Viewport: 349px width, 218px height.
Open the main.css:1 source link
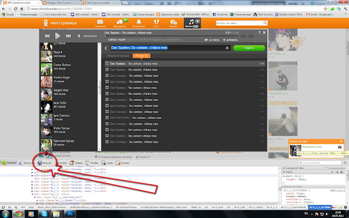(x=338, y=190)
